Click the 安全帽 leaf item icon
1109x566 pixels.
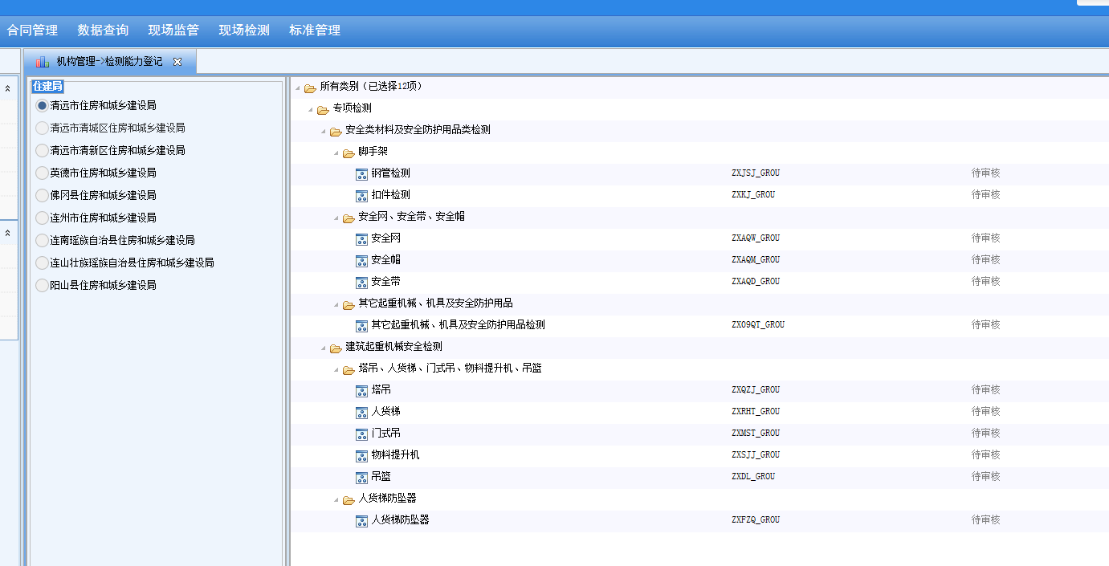[x=361, y=260]
